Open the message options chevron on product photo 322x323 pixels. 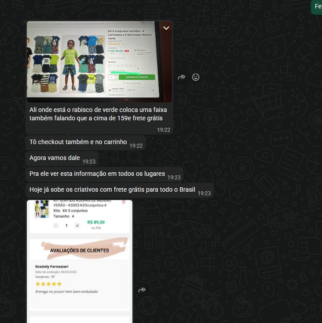tap(166, 28)
